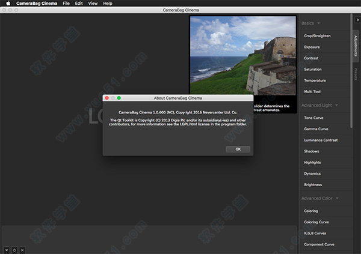Select the R,G,B Curves adjustment
This screenshot has height=254, width=361.
pos(325,233)
